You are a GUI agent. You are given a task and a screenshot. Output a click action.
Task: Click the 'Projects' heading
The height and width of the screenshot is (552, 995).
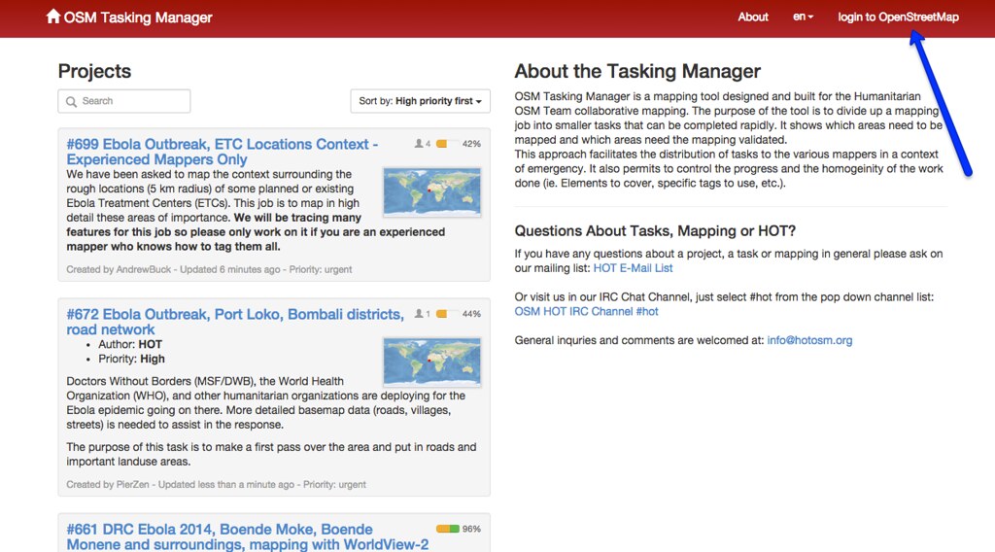(94, 71)
